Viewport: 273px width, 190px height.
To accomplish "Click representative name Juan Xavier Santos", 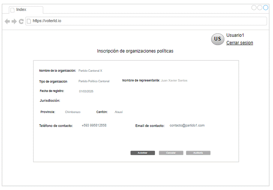I will pyautogui.click(x=174, y=80).
